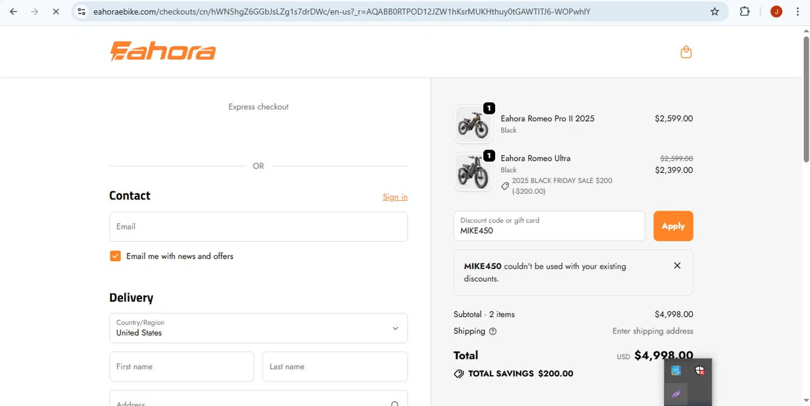Open Windows Security shield tray icon
This screenshot has height=406, width=810.
(700, 370)
